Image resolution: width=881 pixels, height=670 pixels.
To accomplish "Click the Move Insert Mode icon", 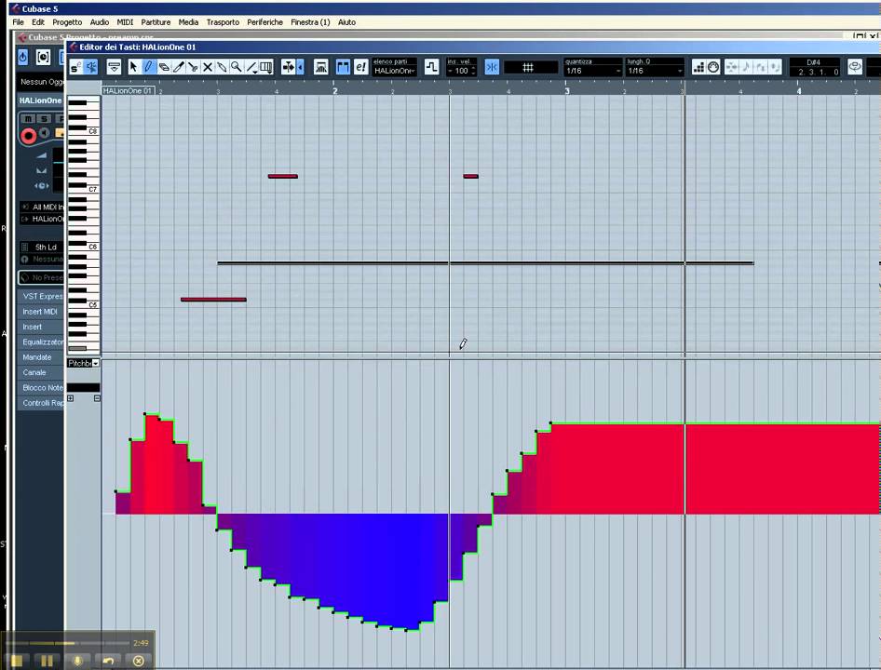I will point(732,67).
